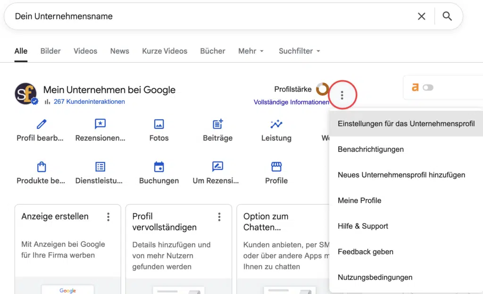The image size is (483, 294).
Task: Choose Neues Unternehmensprofil hinzufügen
Action: 406,175
